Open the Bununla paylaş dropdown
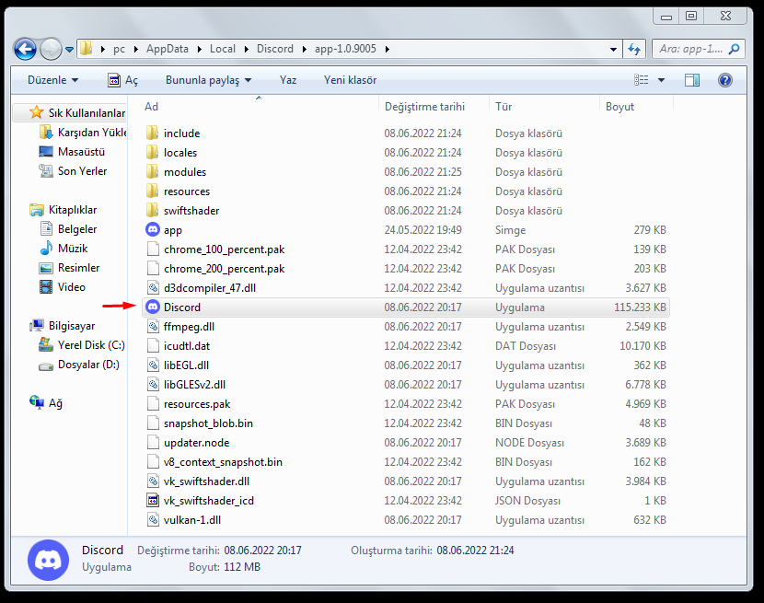The height and width of the screenshot is (603, 764). pos(208,80)
